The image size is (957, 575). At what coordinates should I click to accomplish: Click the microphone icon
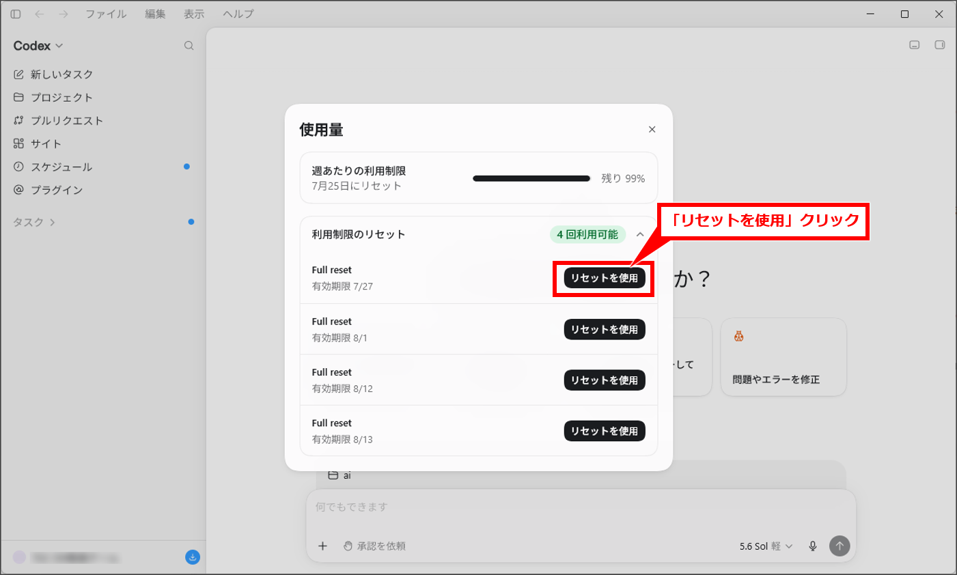pos(813,546)
